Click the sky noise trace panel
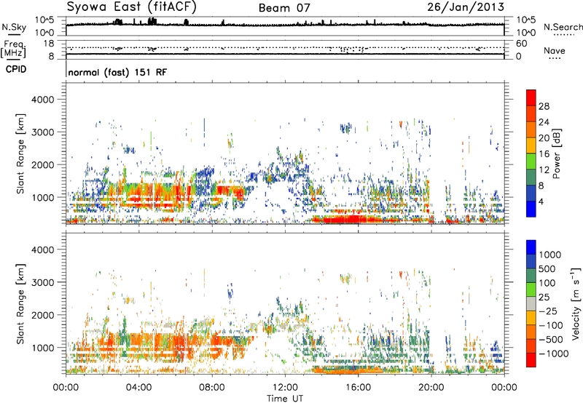This screenshot has height=403, width=583. [285, 26]
